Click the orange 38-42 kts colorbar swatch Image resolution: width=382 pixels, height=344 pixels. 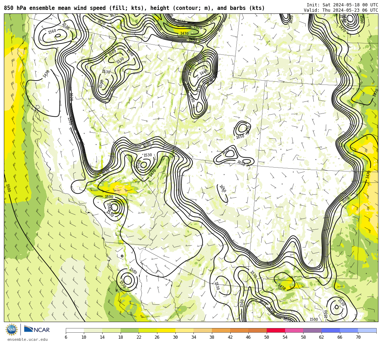point(221,330)
